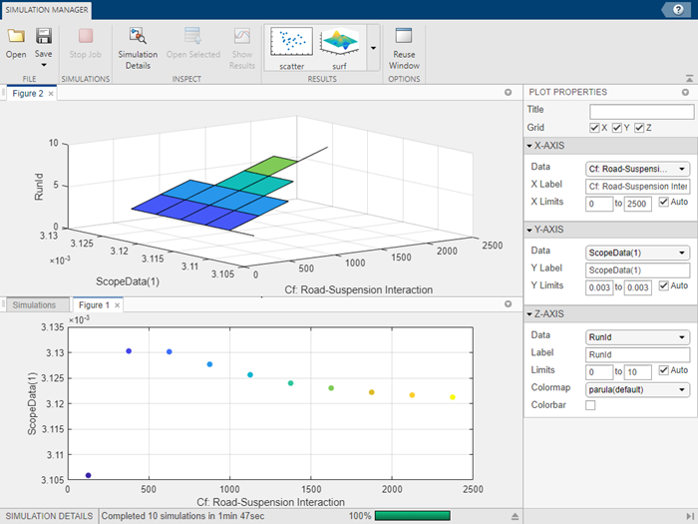Click the plot Title text field

[640, 111]
